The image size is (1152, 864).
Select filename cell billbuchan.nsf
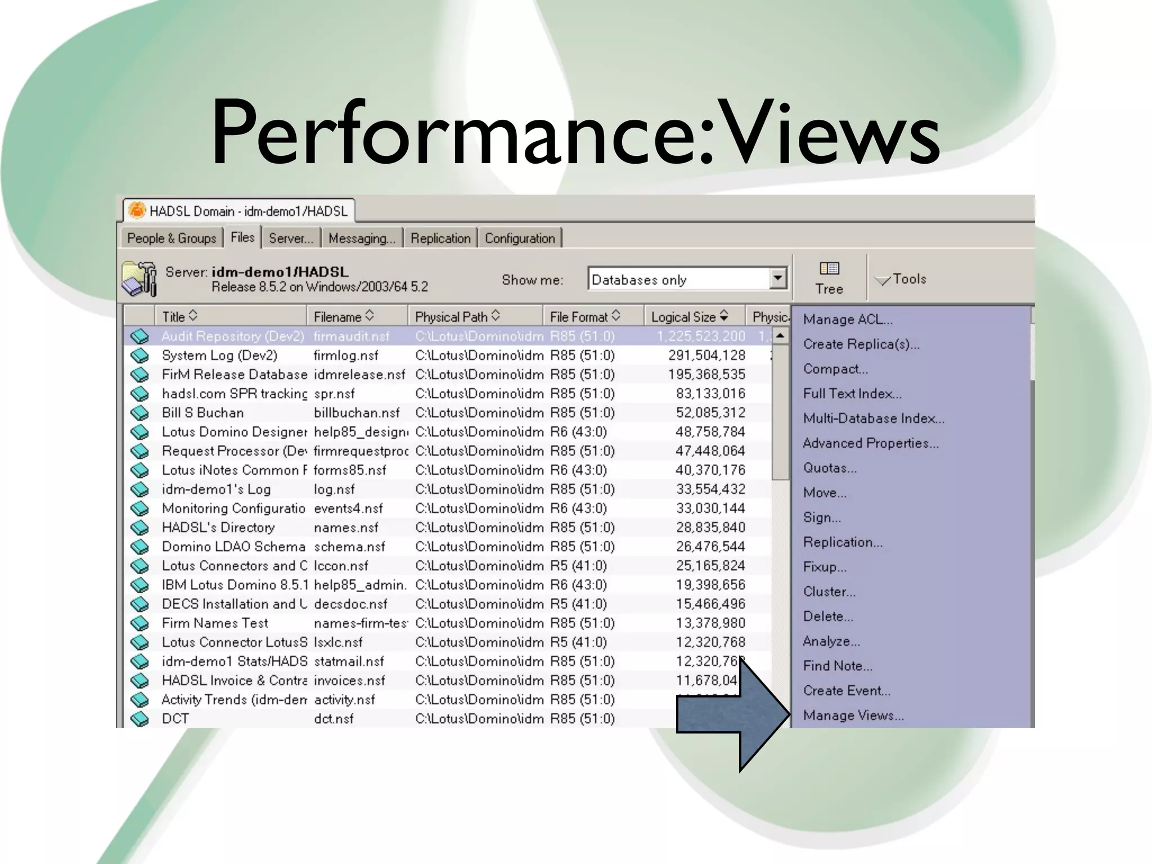[357, 413]
